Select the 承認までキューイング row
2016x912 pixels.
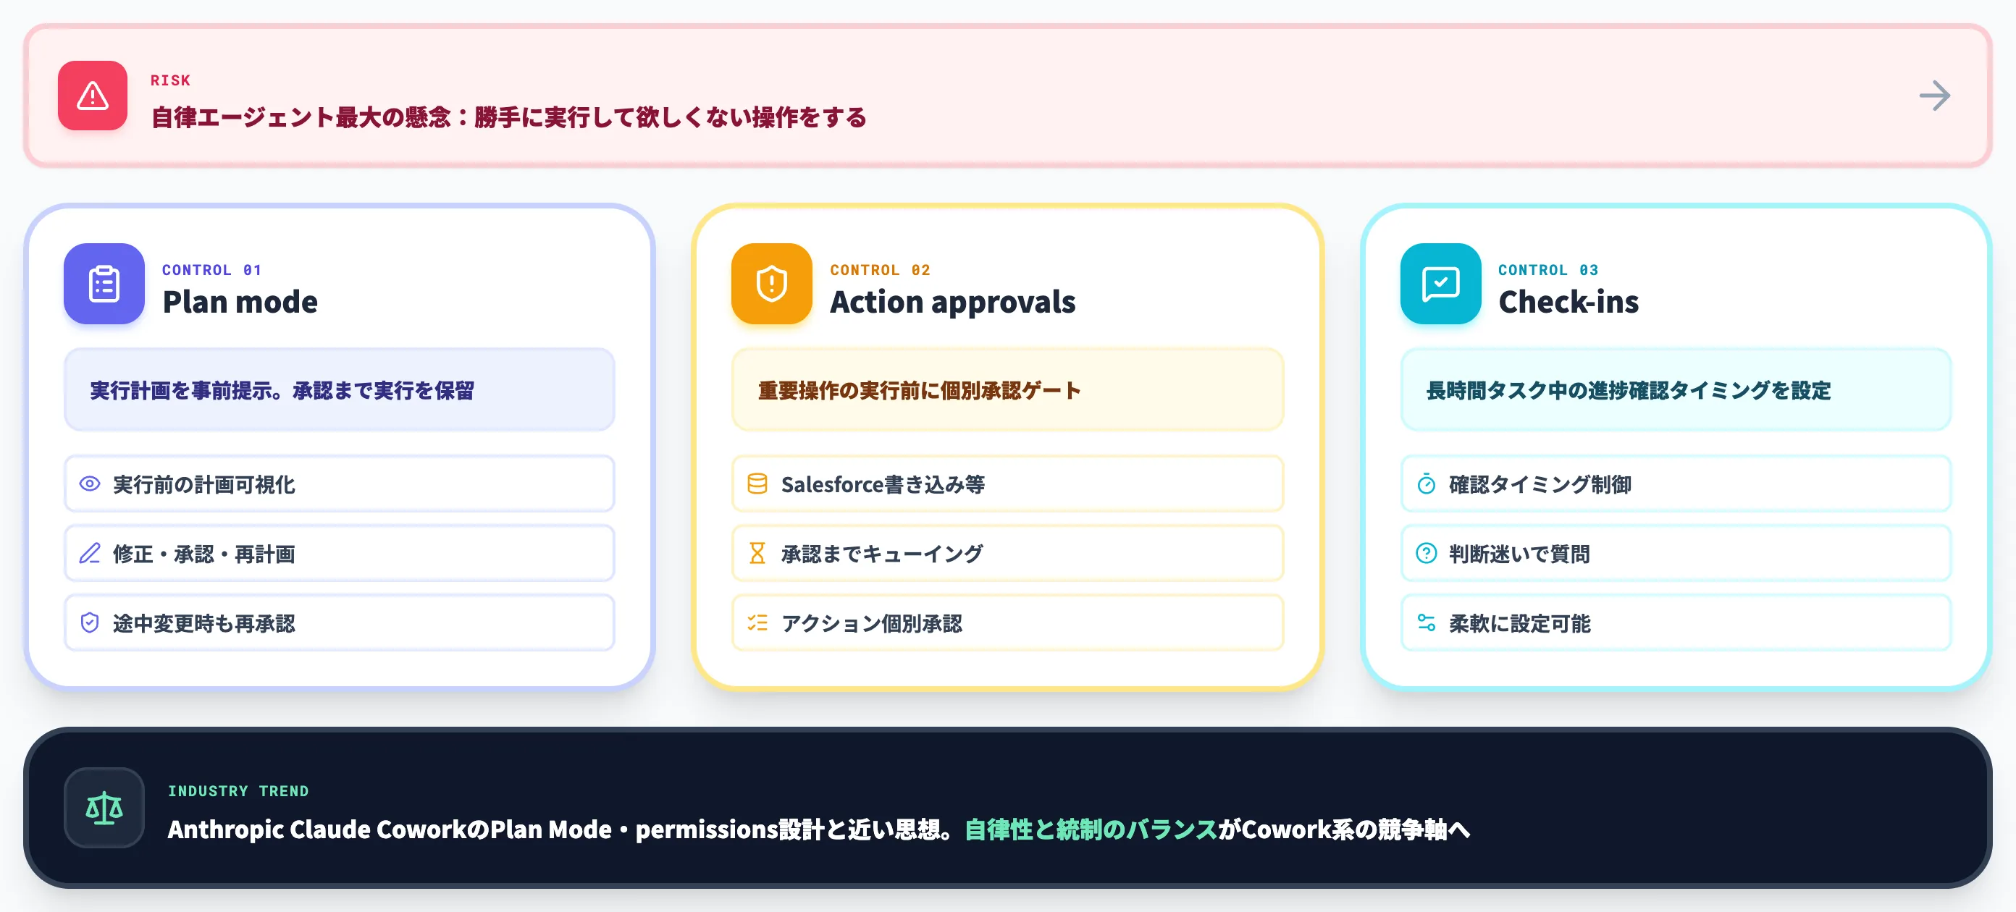[x=1007, y=554]
